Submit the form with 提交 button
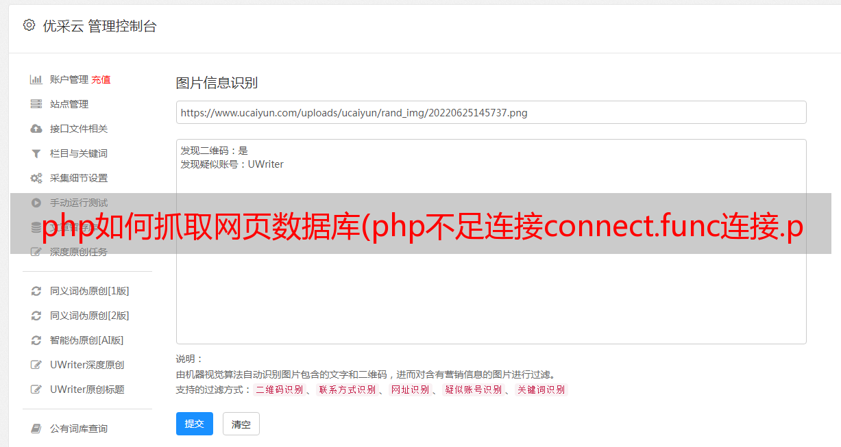 [x=195, y=424]
